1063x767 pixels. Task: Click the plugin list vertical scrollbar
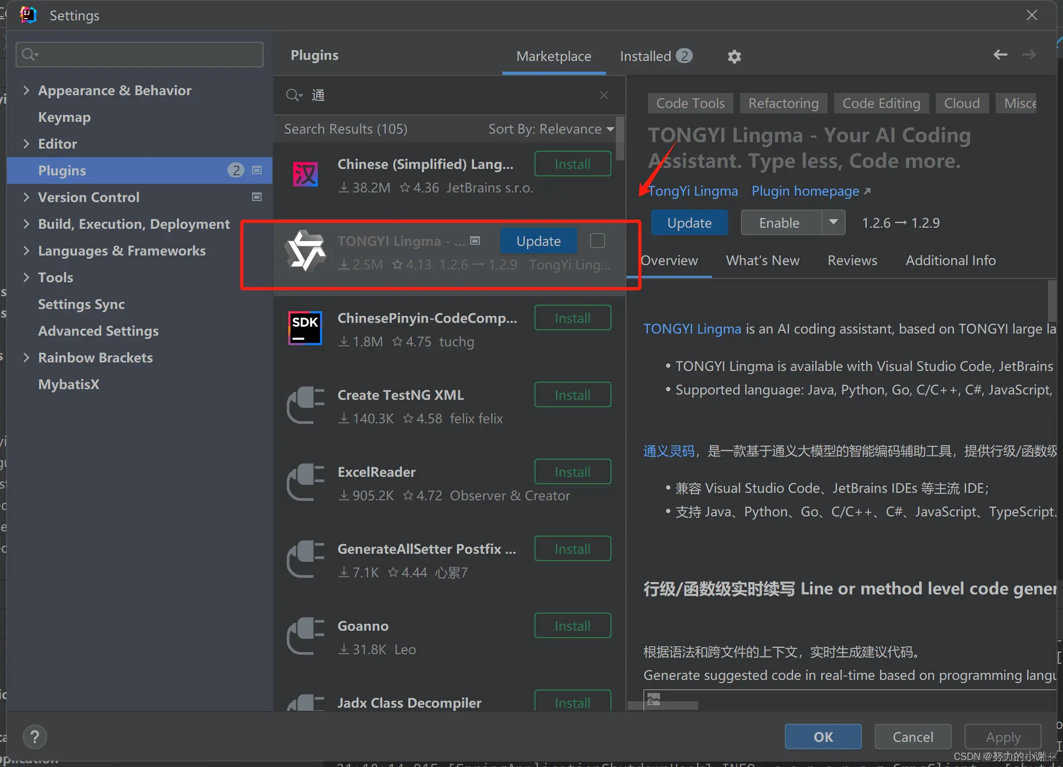pos(620,138)
